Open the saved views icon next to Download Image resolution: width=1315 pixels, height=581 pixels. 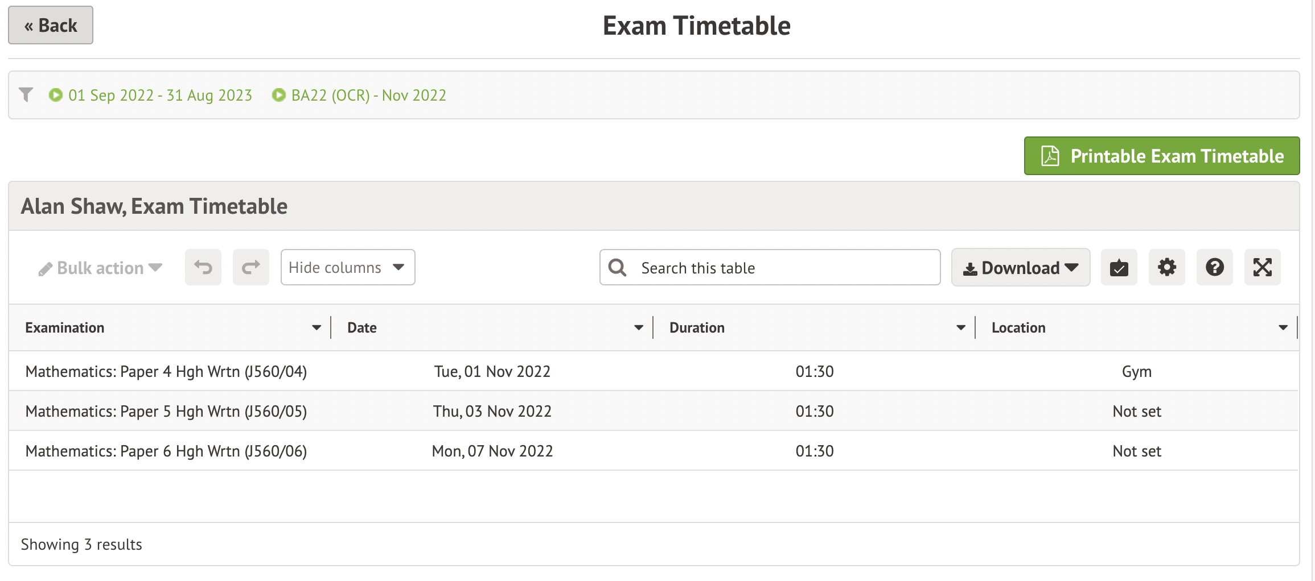coord(1118,267)
